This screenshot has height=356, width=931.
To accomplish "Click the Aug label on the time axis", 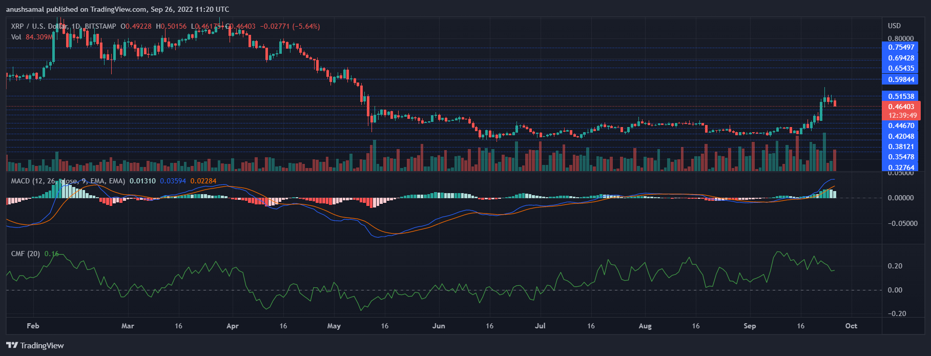I will click(645, 326).
